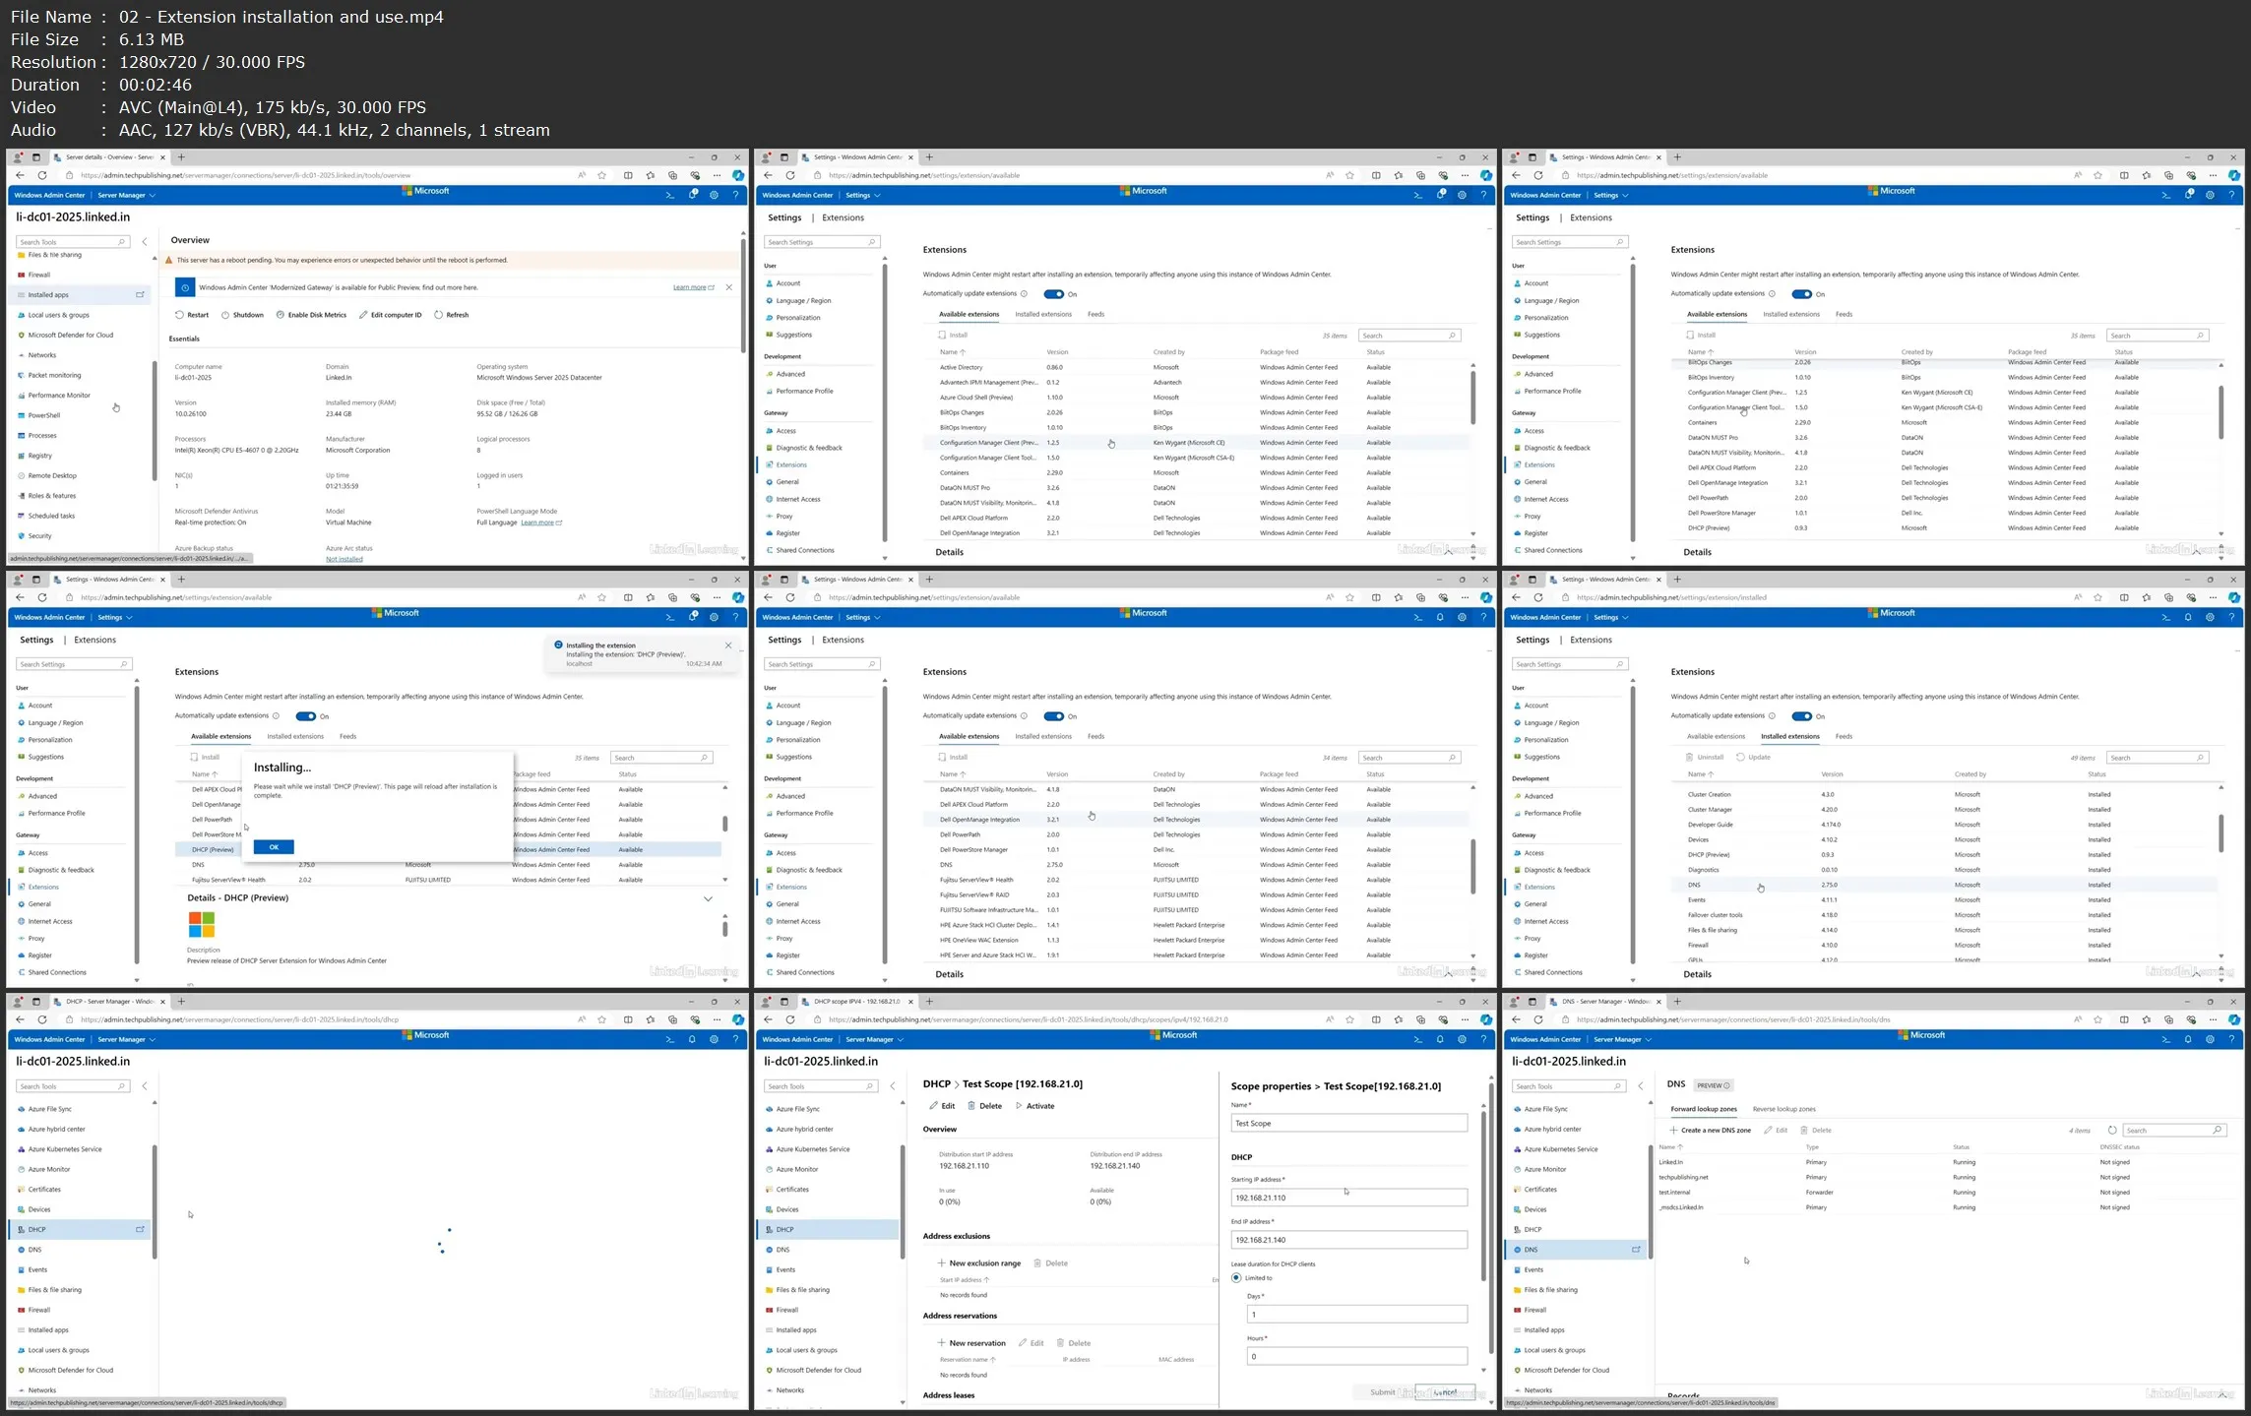Select Performance Monitor in the Overview sidebar
The width and height of the screenshot is (2251, 1416).
pyautogui.click(x=59, y=396)
